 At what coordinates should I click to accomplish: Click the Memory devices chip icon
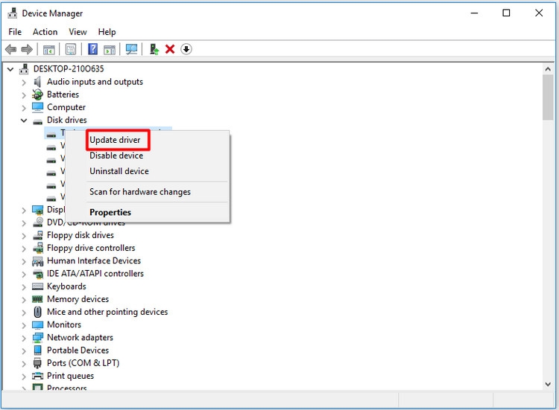pos(37,299)
